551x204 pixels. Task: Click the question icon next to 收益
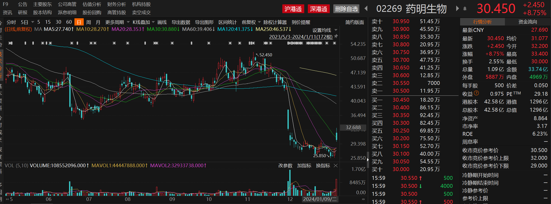pyautogui.click(x=476, y=93)
